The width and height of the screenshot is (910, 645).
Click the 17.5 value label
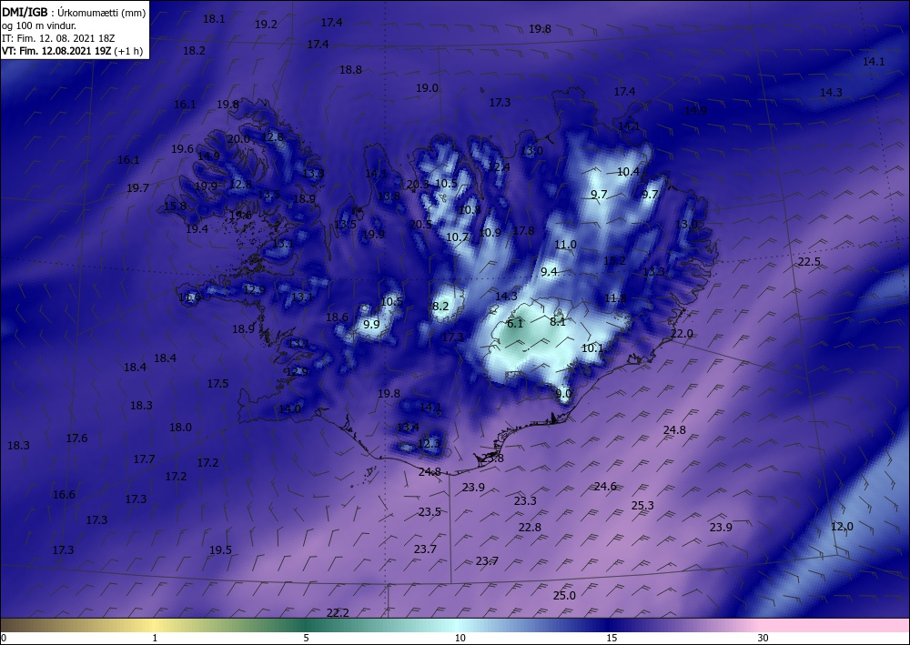click(x=217, y=383)
